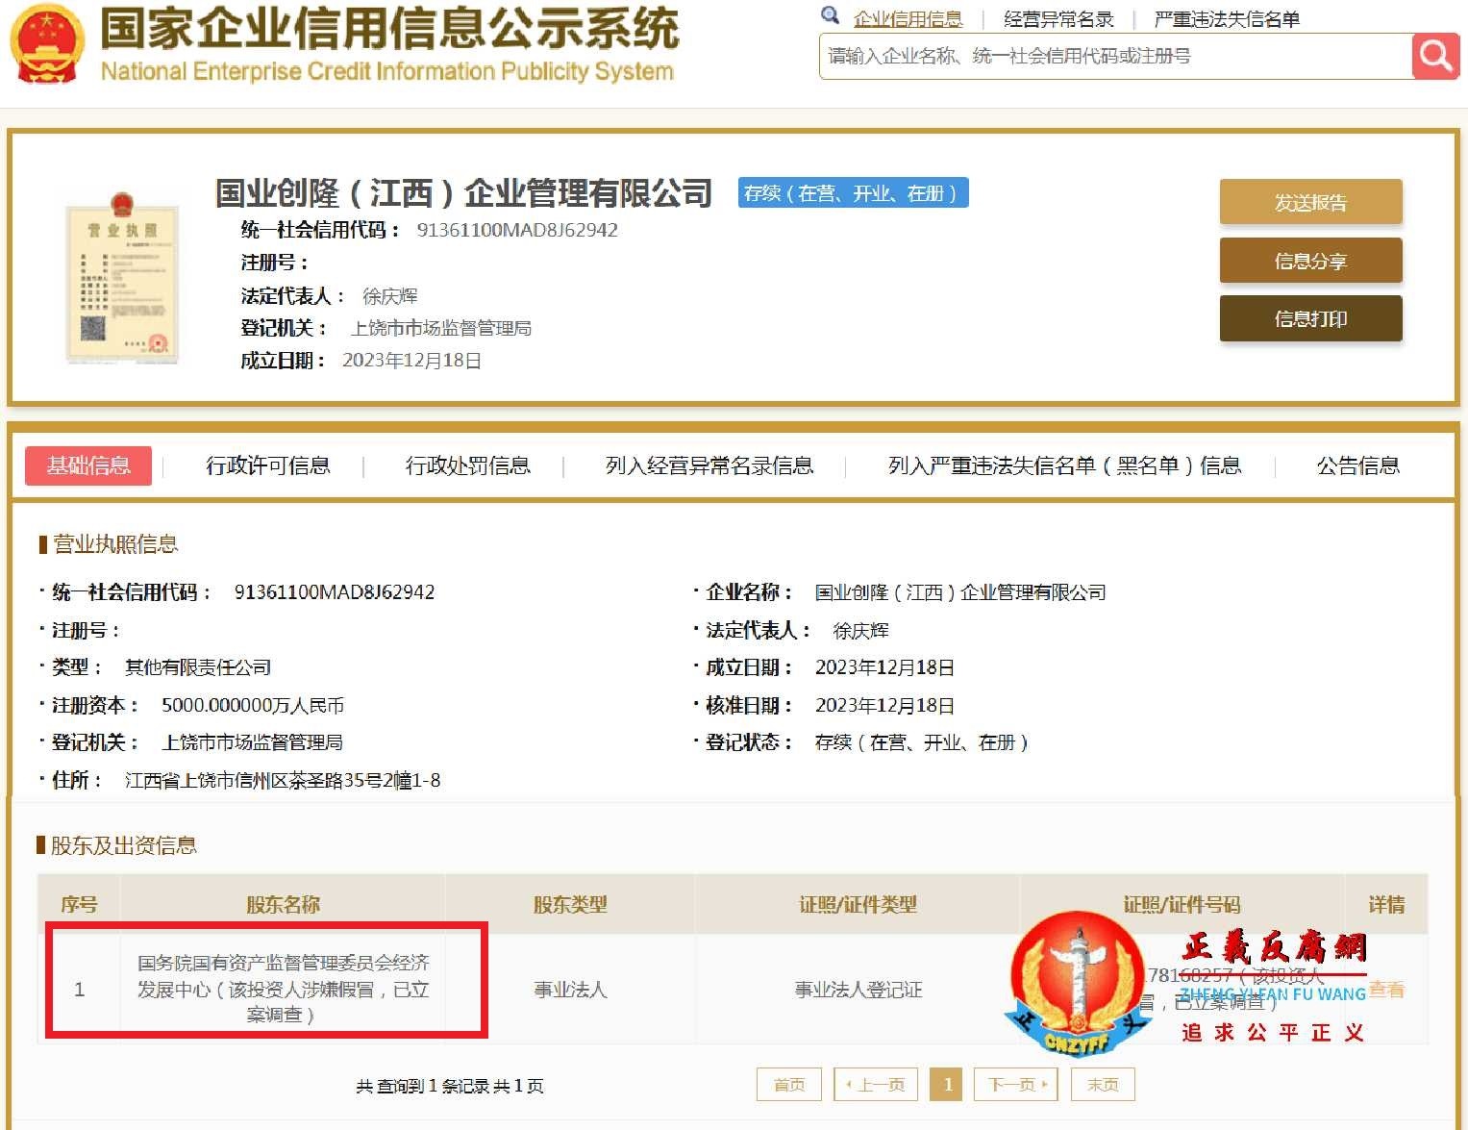Go to 末页 via pagination control
Screen dimensions: 1468x1130
(x=1102, y=1084)
